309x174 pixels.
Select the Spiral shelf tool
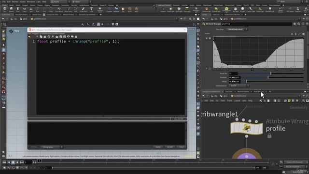pos(130,9)
